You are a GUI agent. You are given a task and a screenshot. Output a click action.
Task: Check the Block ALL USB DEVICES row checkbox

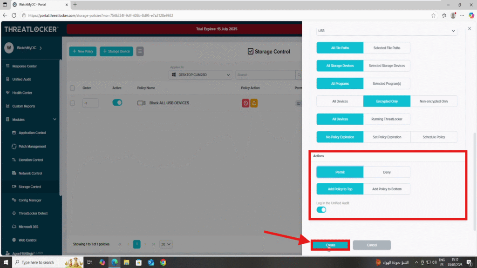[72, 103]
